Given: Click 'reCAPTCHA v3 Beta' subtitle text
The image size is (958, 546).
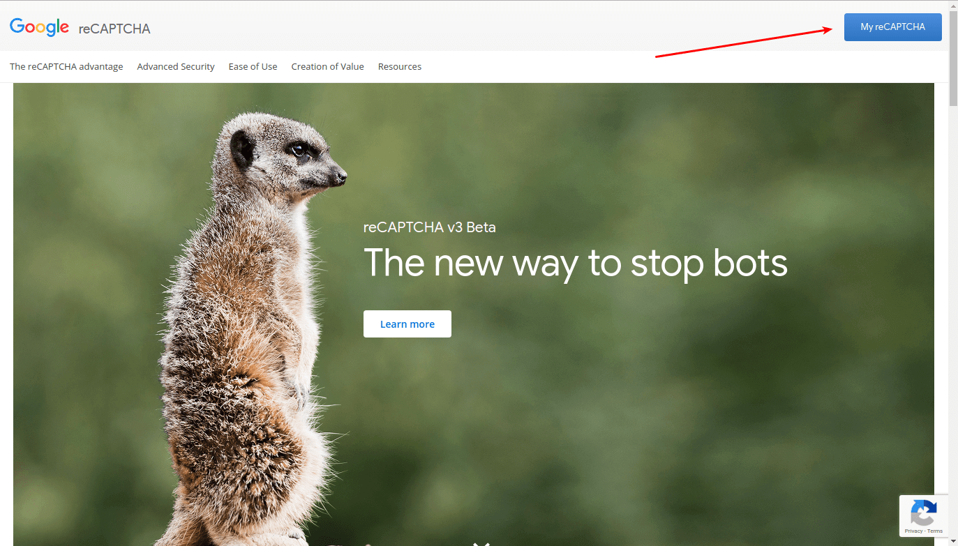Looking at the screenshot, I should [430, 227].
